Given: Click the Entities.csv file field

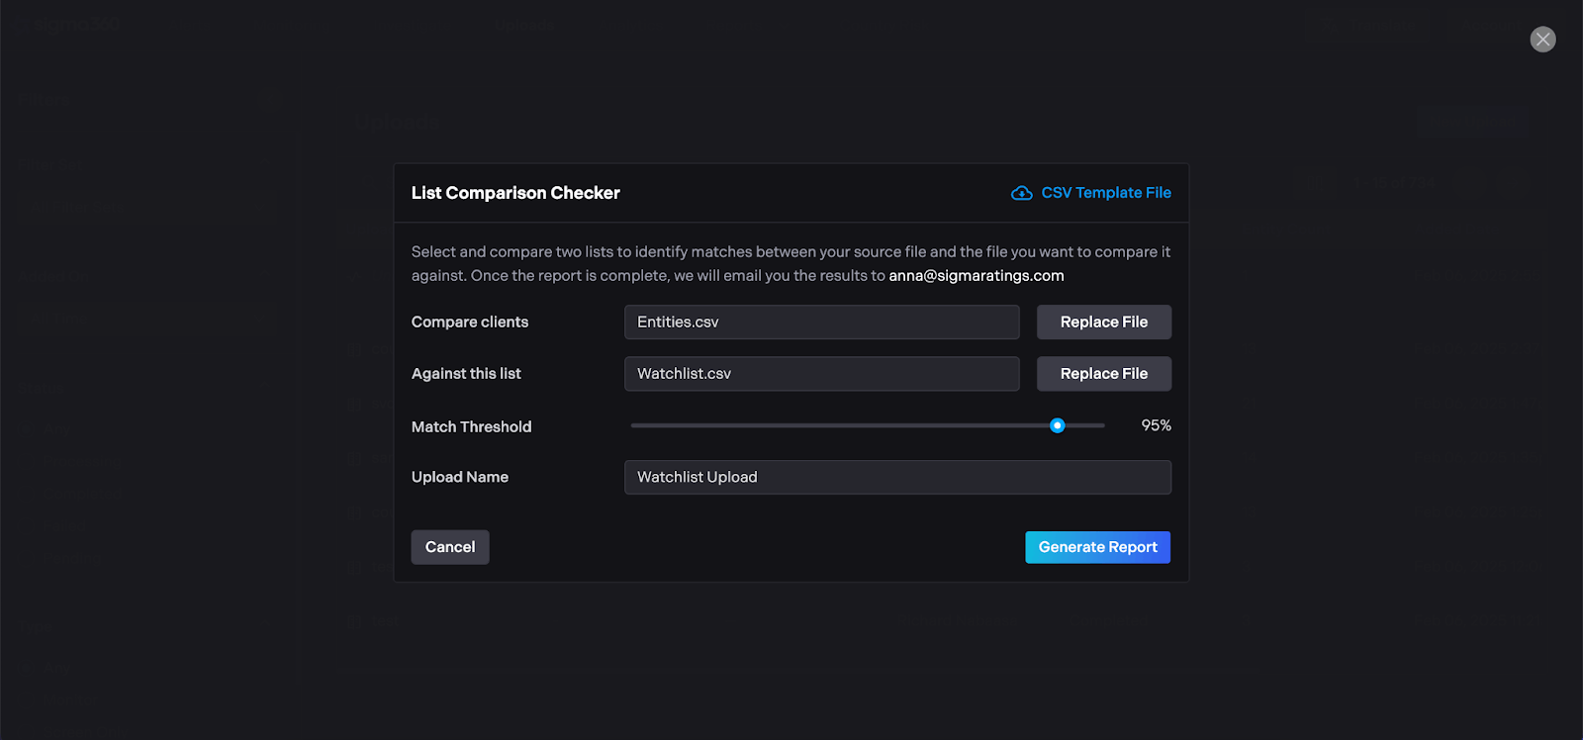Looking at the screenshot, I should click(x=821, y=323).
